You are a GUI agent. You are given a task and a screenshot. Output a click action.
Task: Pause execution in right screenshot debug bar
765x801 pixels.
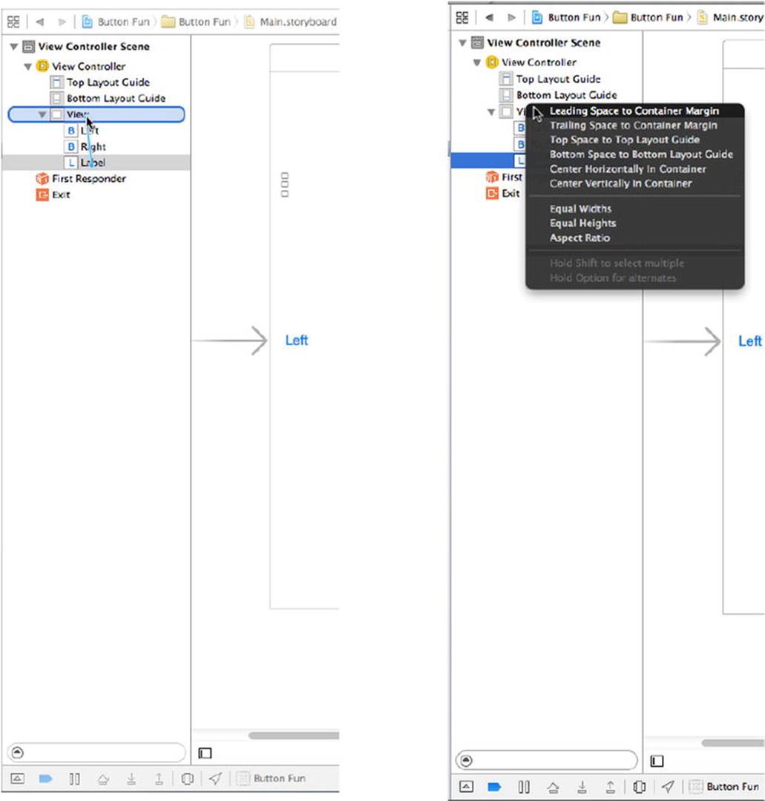pos(524,787)
